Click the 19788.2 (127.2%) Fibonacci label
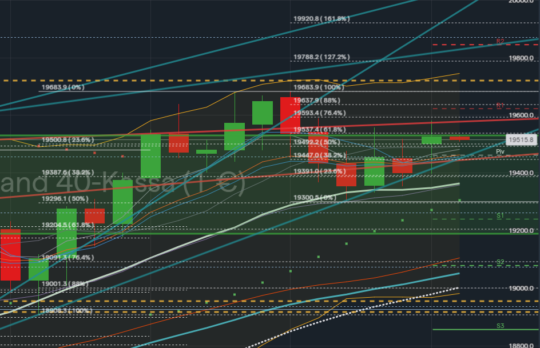Screen dimensions: 540x348 [x=320, y=57]
